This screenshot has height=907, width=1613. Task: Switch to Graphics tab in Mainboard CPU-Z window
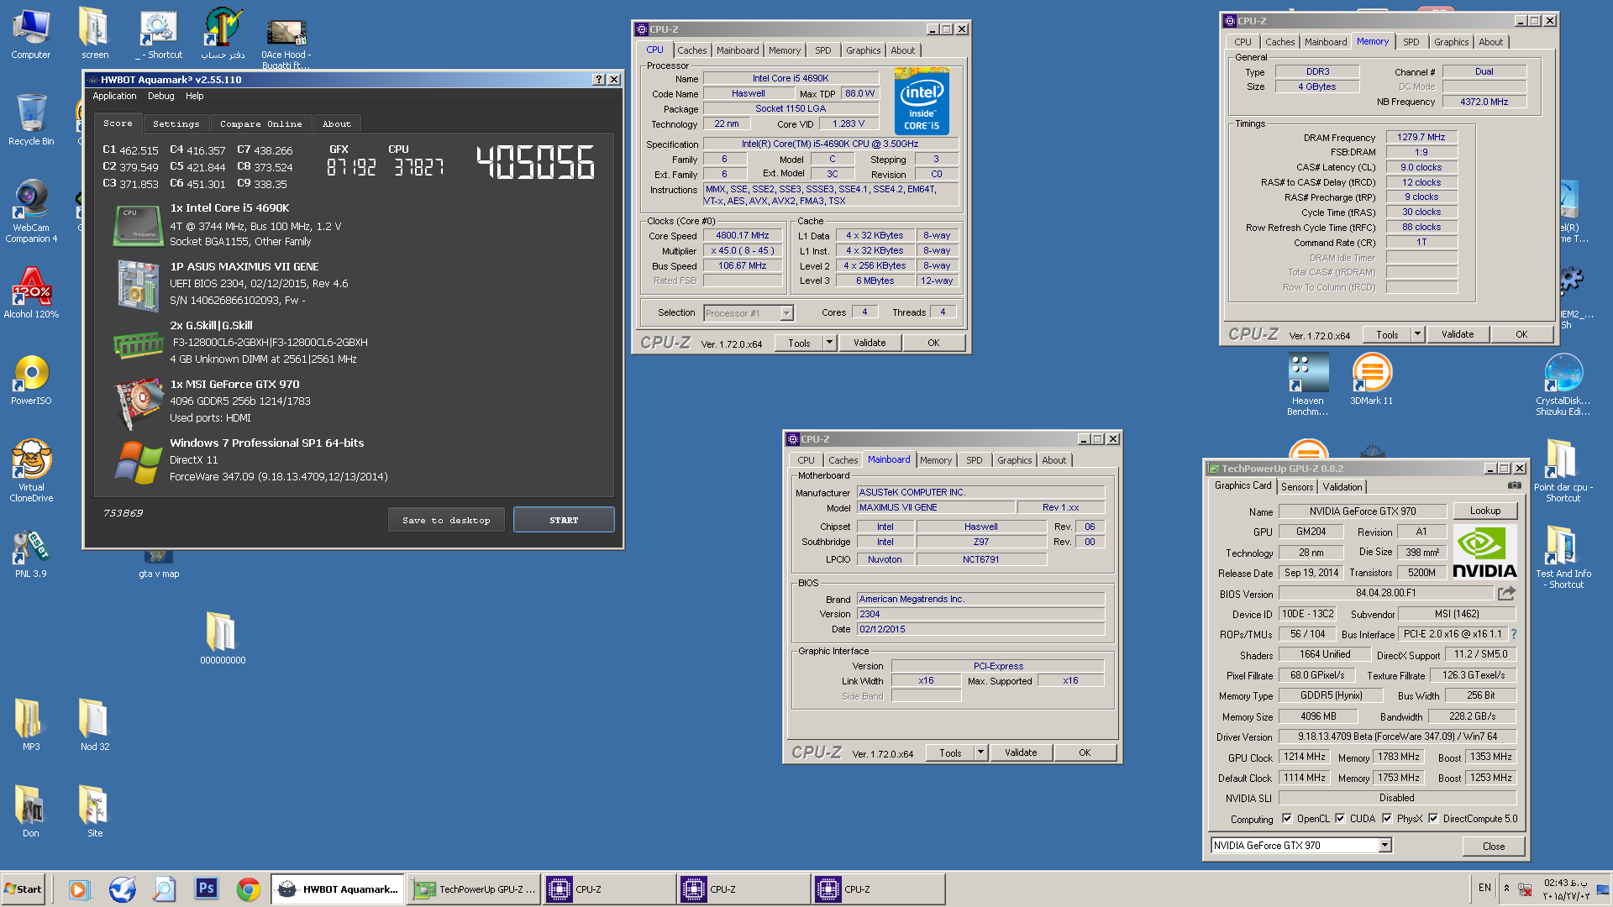(1015, 460)
